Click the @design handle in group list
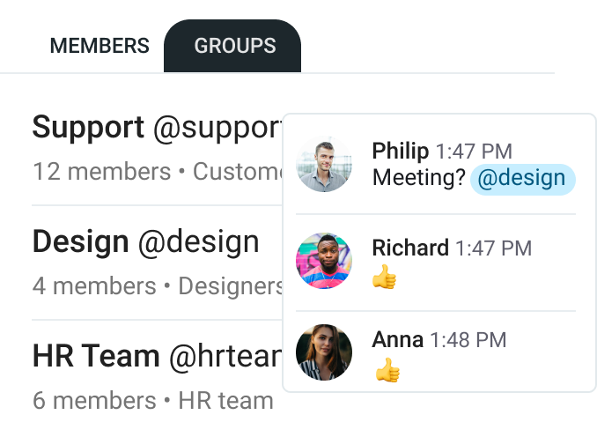This screenshot has height=437, width=597. tap(198, 241)
